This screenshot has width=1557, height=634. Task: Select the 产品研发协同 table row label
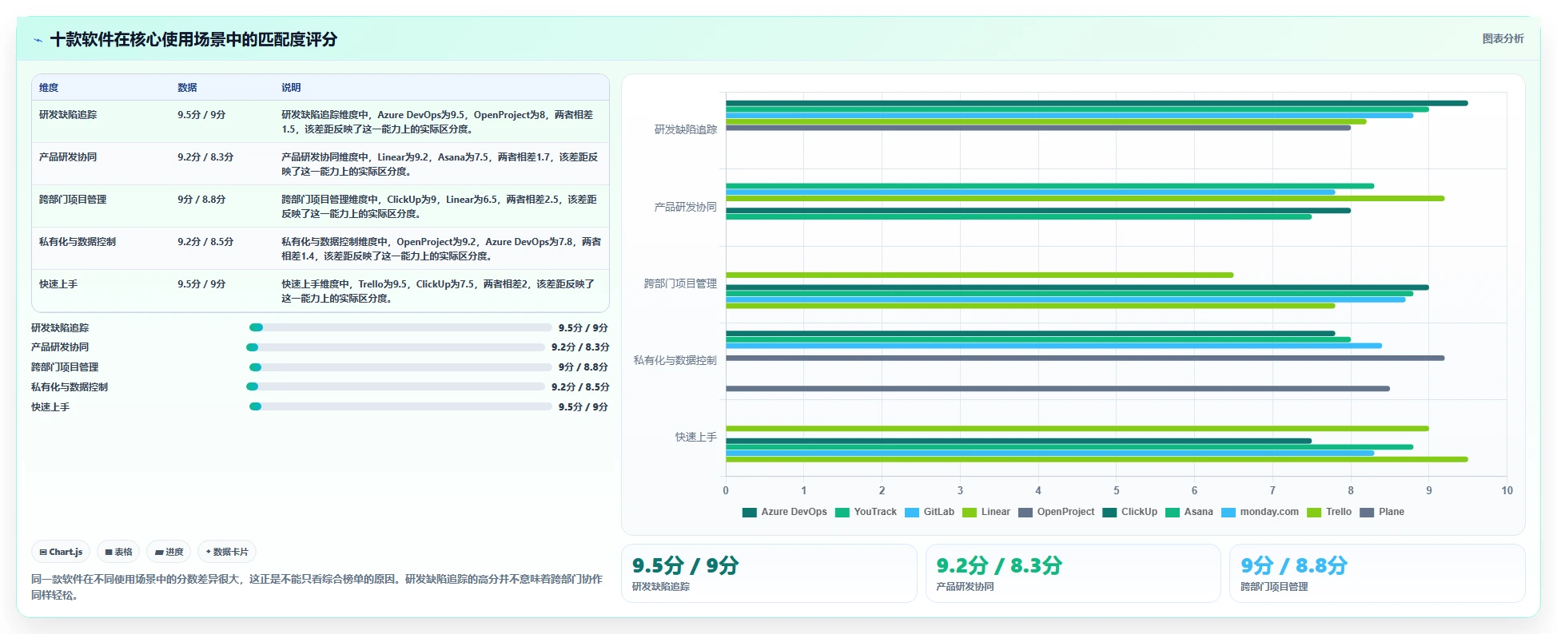[x=68, y=157]
